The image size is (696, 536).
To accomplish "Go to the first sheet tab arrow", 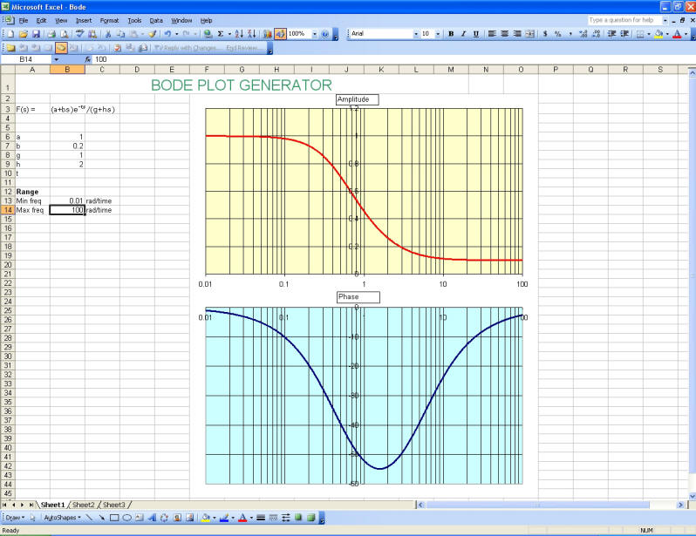I will (x=5, y=505).
